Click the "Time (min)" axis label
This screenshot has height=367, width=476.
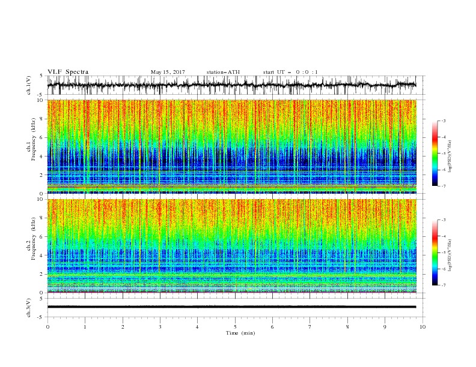click(x=240, y=333)
